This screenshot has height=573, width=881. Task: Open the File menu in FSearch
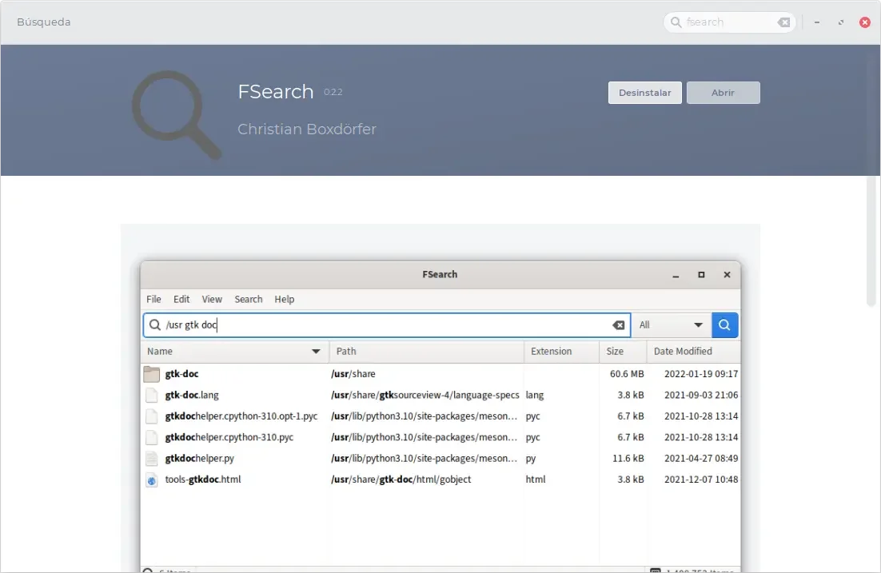(153, 299)
